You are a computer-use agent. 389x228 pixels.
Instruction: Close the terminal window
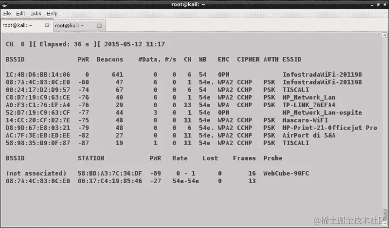pos(385,4)
